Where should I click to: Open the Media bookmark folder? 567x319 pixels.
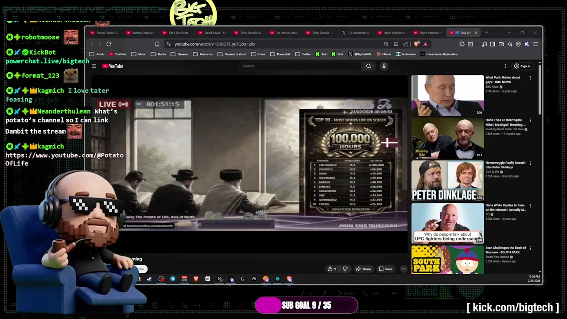pos(158,54)
